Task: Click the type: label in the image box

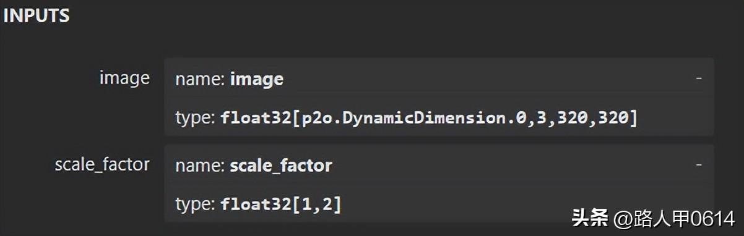Action: (x=195, y=118)
